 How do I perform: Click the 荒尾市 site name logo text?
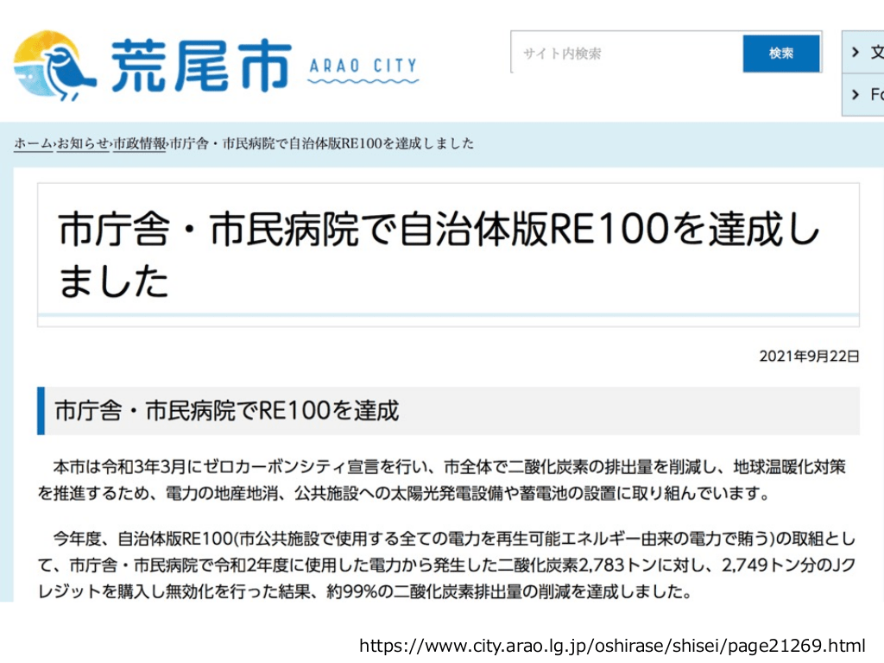(200, 66)
